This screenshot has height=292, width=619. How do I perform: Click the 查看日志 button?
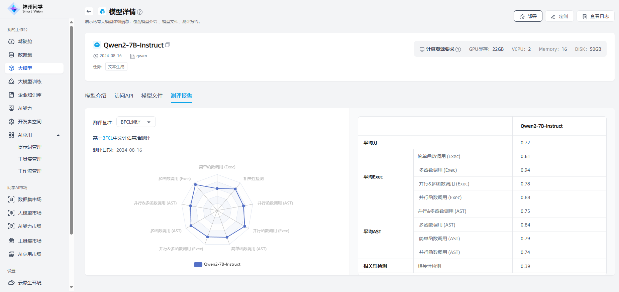[x=595, y=16]
